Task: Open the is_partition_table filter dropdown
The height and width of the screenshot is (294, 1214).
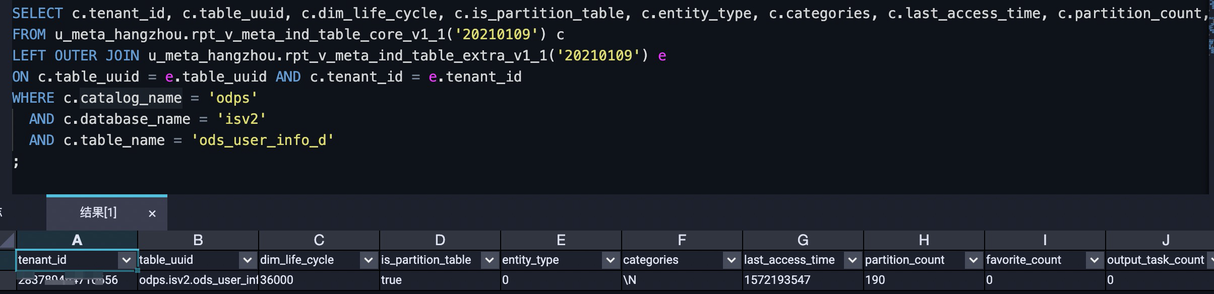Action: (489, 260)
